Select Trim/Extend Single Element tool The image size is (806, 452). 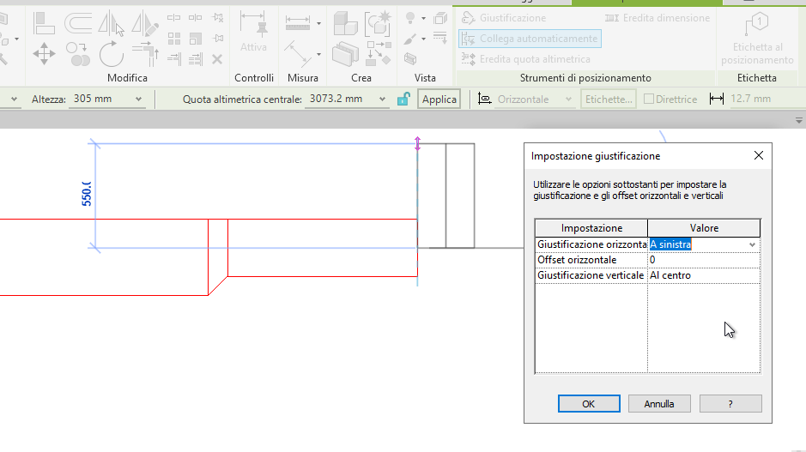[x=173, y=59]
